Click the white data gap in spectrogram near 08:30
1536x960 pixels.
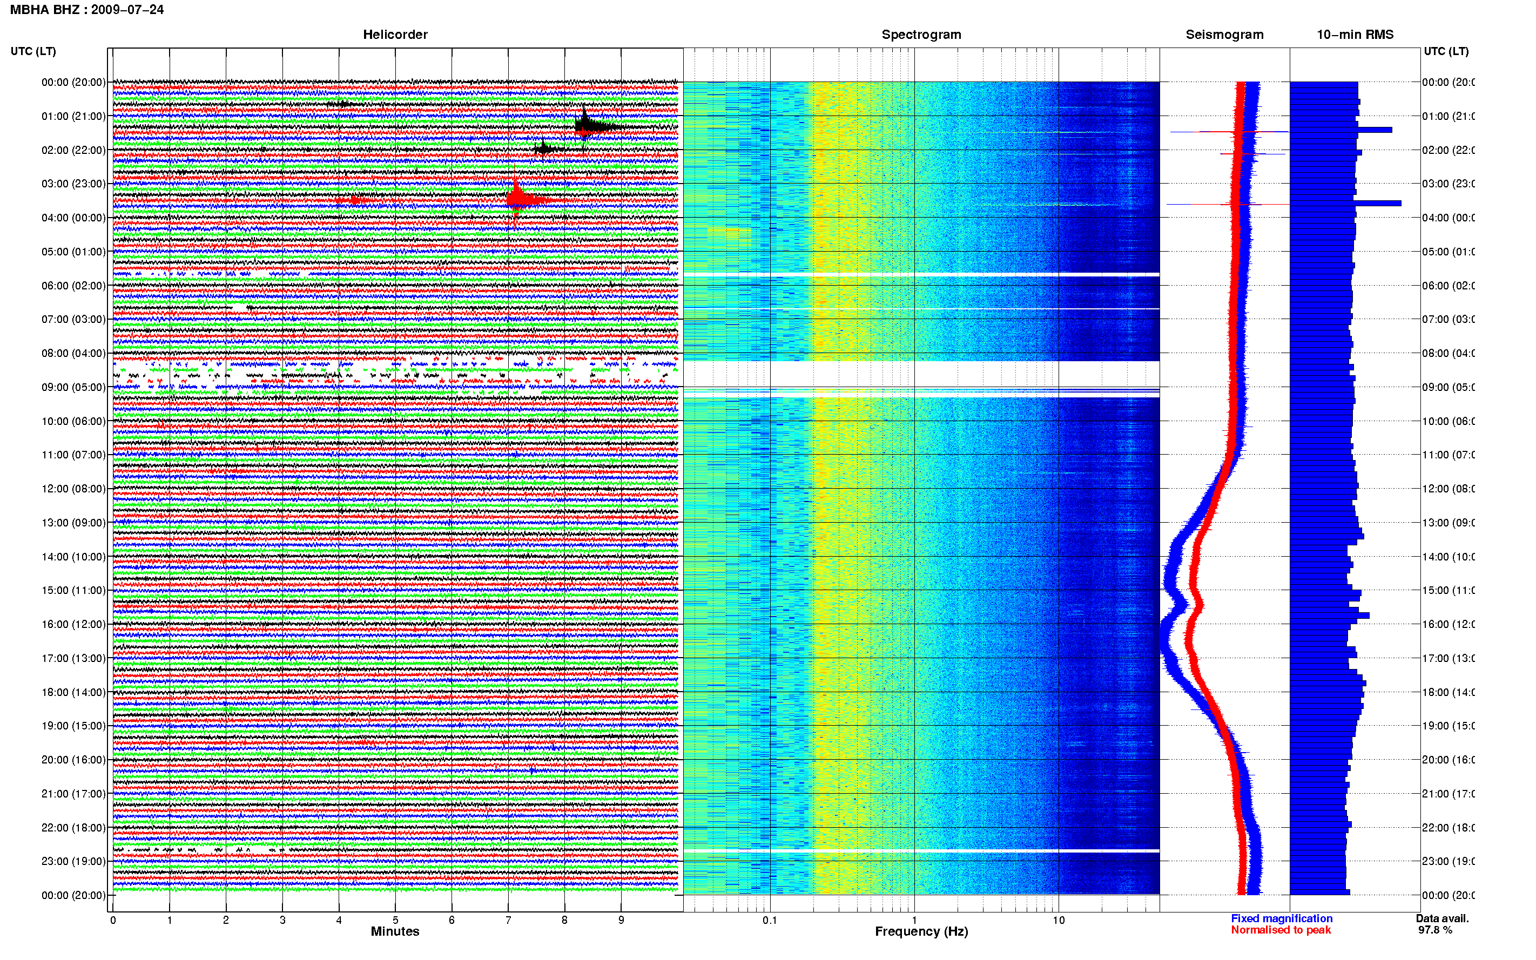pos(921,374)
